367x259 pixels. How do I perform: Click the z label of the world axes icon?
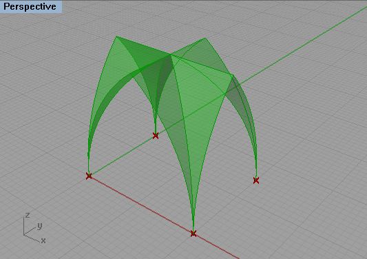coord(28,215)
